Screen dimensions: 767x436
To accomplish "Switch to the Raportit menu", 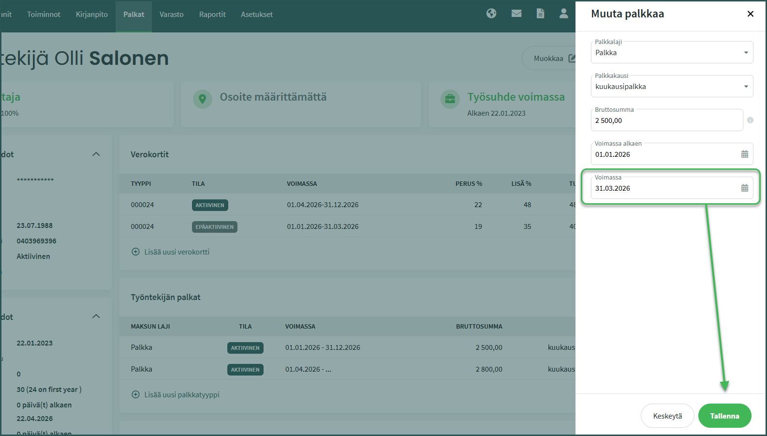I will [212, 15].
